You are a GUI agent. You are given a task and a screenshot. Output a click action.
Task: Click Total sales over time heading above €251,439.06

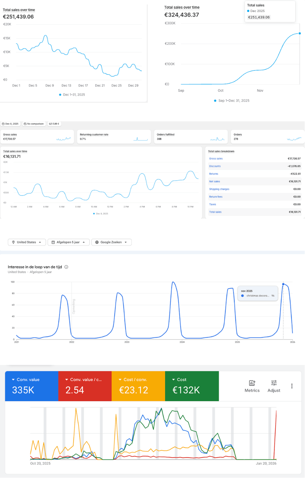coord(19,10)
